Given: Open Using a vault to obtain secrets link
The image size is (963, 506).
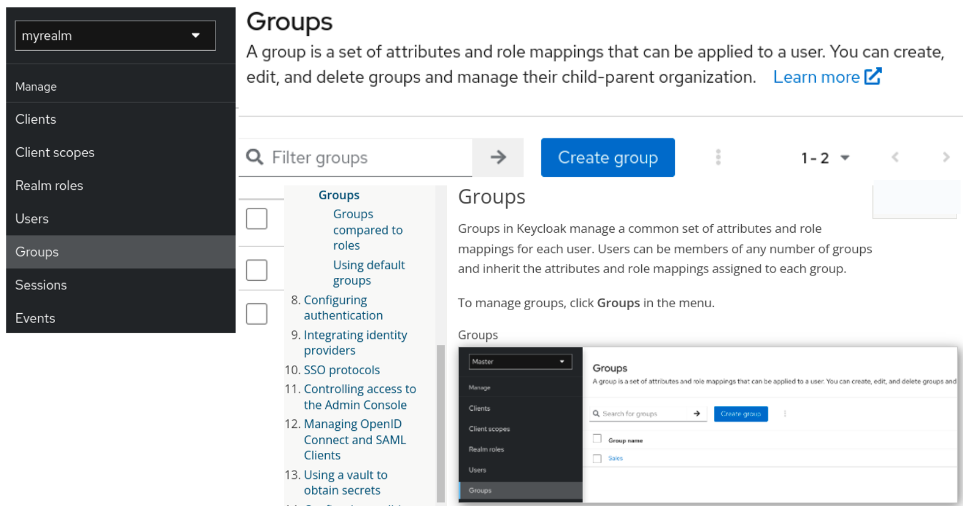Looking at the screenshot, I should 345,482.
